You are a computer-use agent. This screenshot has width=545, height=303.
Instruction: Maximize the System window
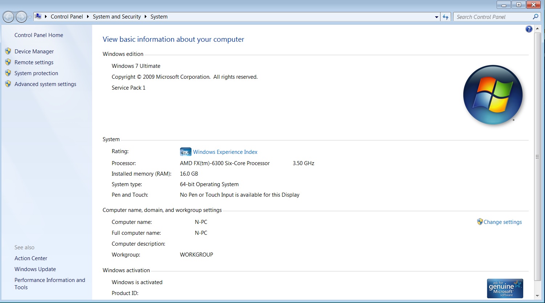click(519, 5)
